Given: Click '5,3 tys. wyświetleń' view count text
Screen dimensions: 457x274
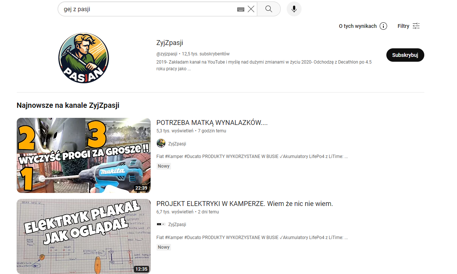Looking at the screenshot, I should 175,131.
